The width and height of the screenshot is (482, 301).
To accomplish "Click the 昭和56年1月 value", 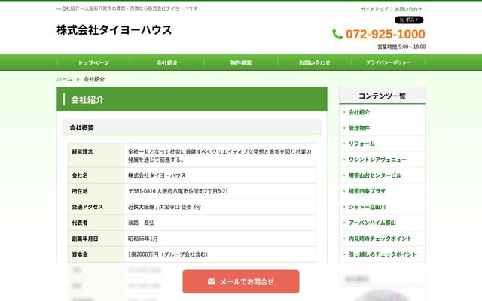I will (143, 239).
